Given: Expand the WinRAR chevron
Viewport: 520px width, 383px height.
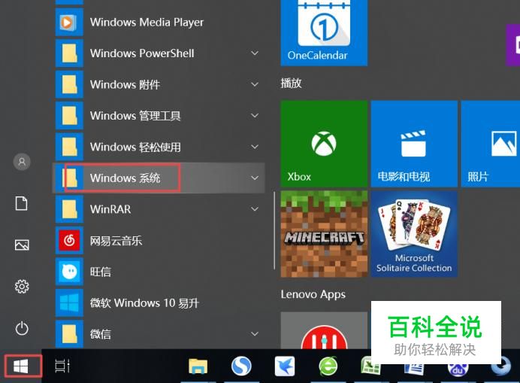Looking at the screenshot, I should coord(255,209).
